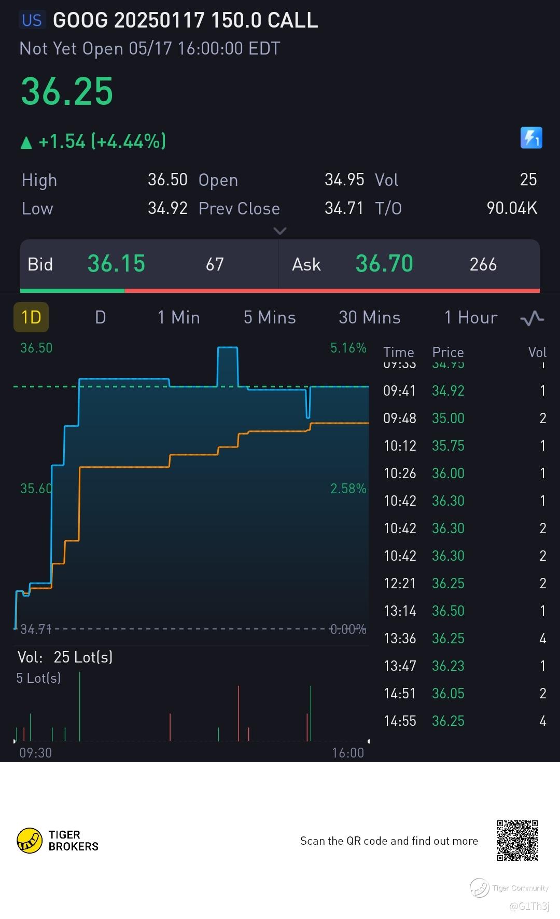Viewport: 560px width, 919px height.
Task: Select the 13:36 trade at 36.25
Action: coord(465,638)
